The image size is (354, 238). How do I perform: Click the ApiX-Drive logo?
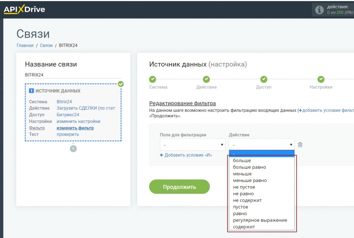click(x=24, y=9)
